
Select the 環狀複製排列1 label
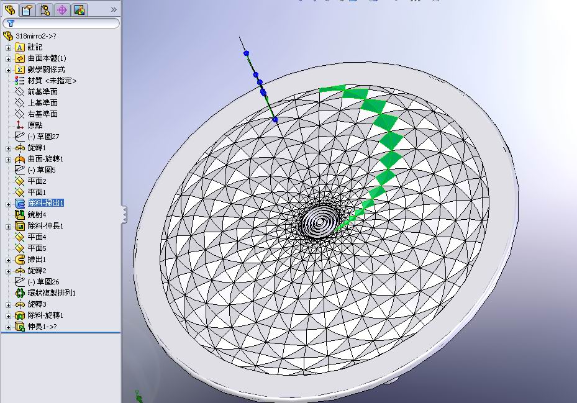click(52, 292)
